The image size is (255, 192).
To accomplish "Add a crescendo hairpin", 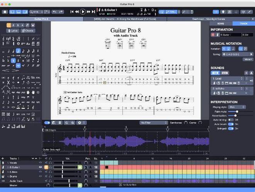I will 5,70.
